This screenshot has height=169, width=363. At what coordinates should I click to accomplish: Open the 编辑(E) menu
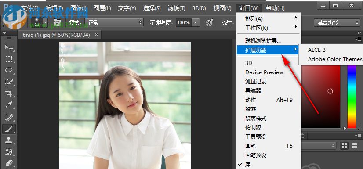pos(54,8)
